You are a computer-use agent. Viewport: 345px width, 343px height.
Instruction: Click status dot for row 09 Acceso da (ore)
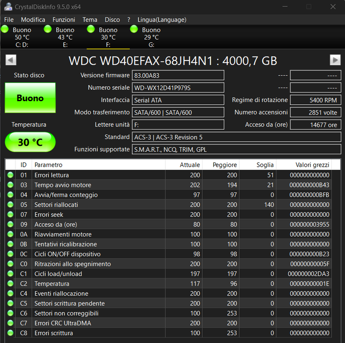click(x=10, y=224)
